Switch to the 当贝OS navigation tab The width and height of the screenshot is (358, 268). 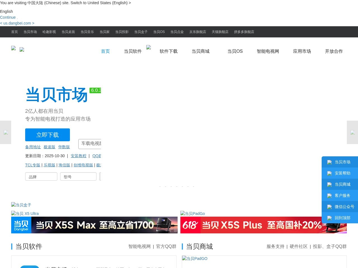pos(235,51)
